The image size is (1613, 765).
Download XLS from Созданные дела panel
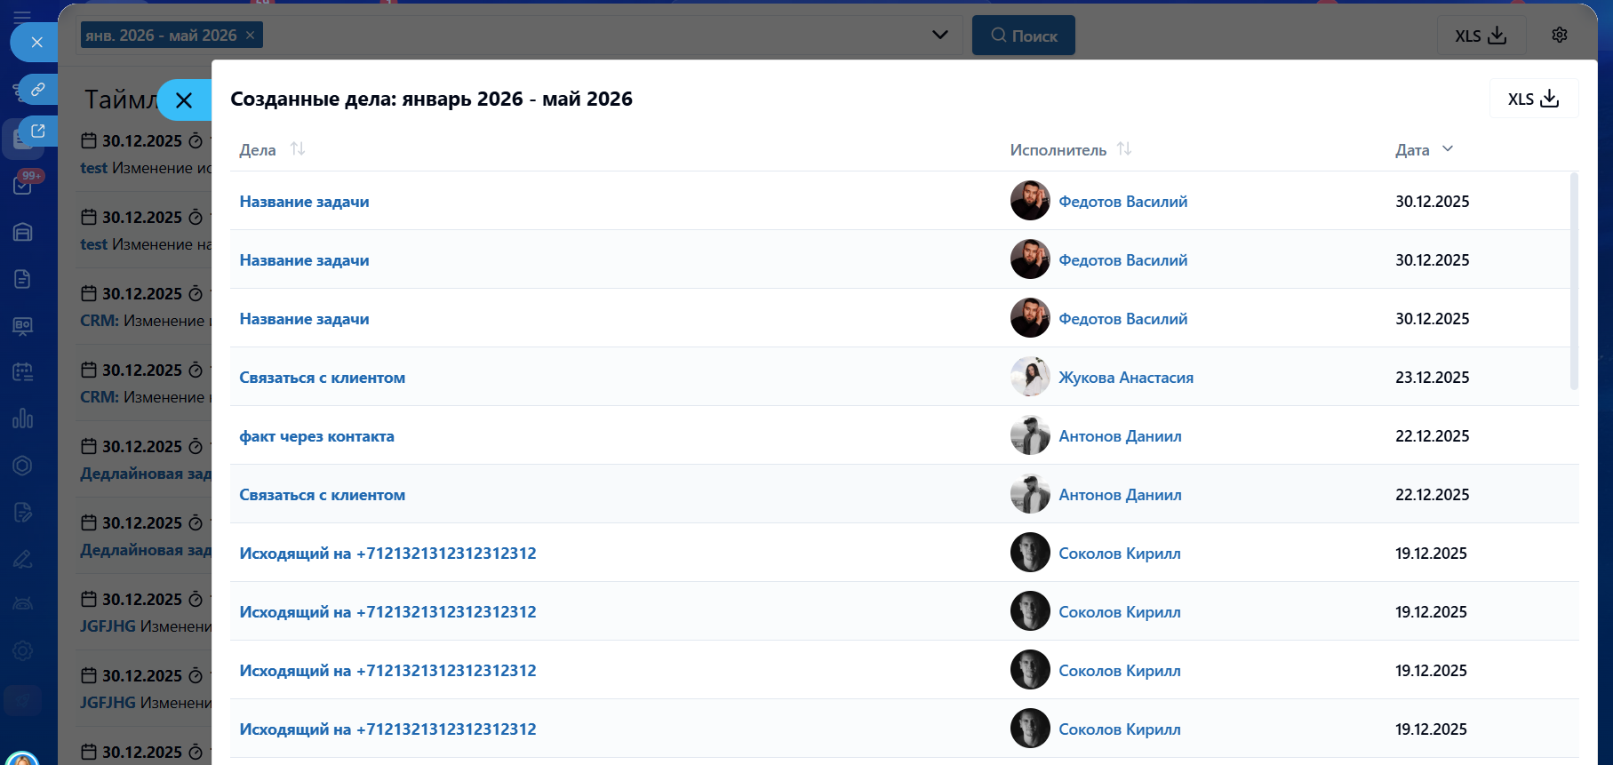coord(1533,99)
